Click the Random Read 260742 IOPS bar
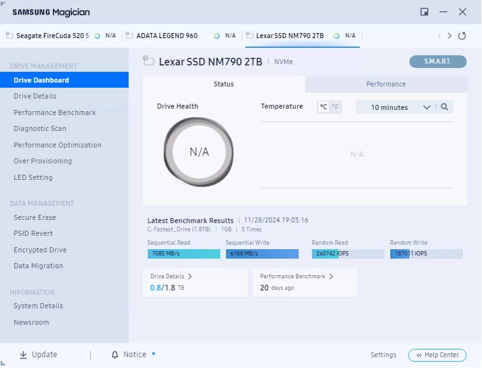The width and height of the screenshot is (482, 368). (x=348, y=254)
